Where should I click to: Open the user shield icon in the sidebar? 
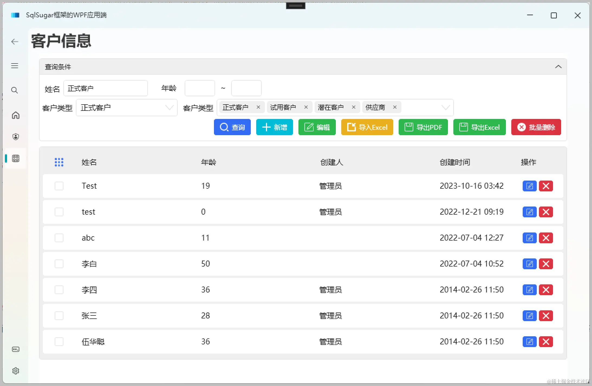point(16,137)
